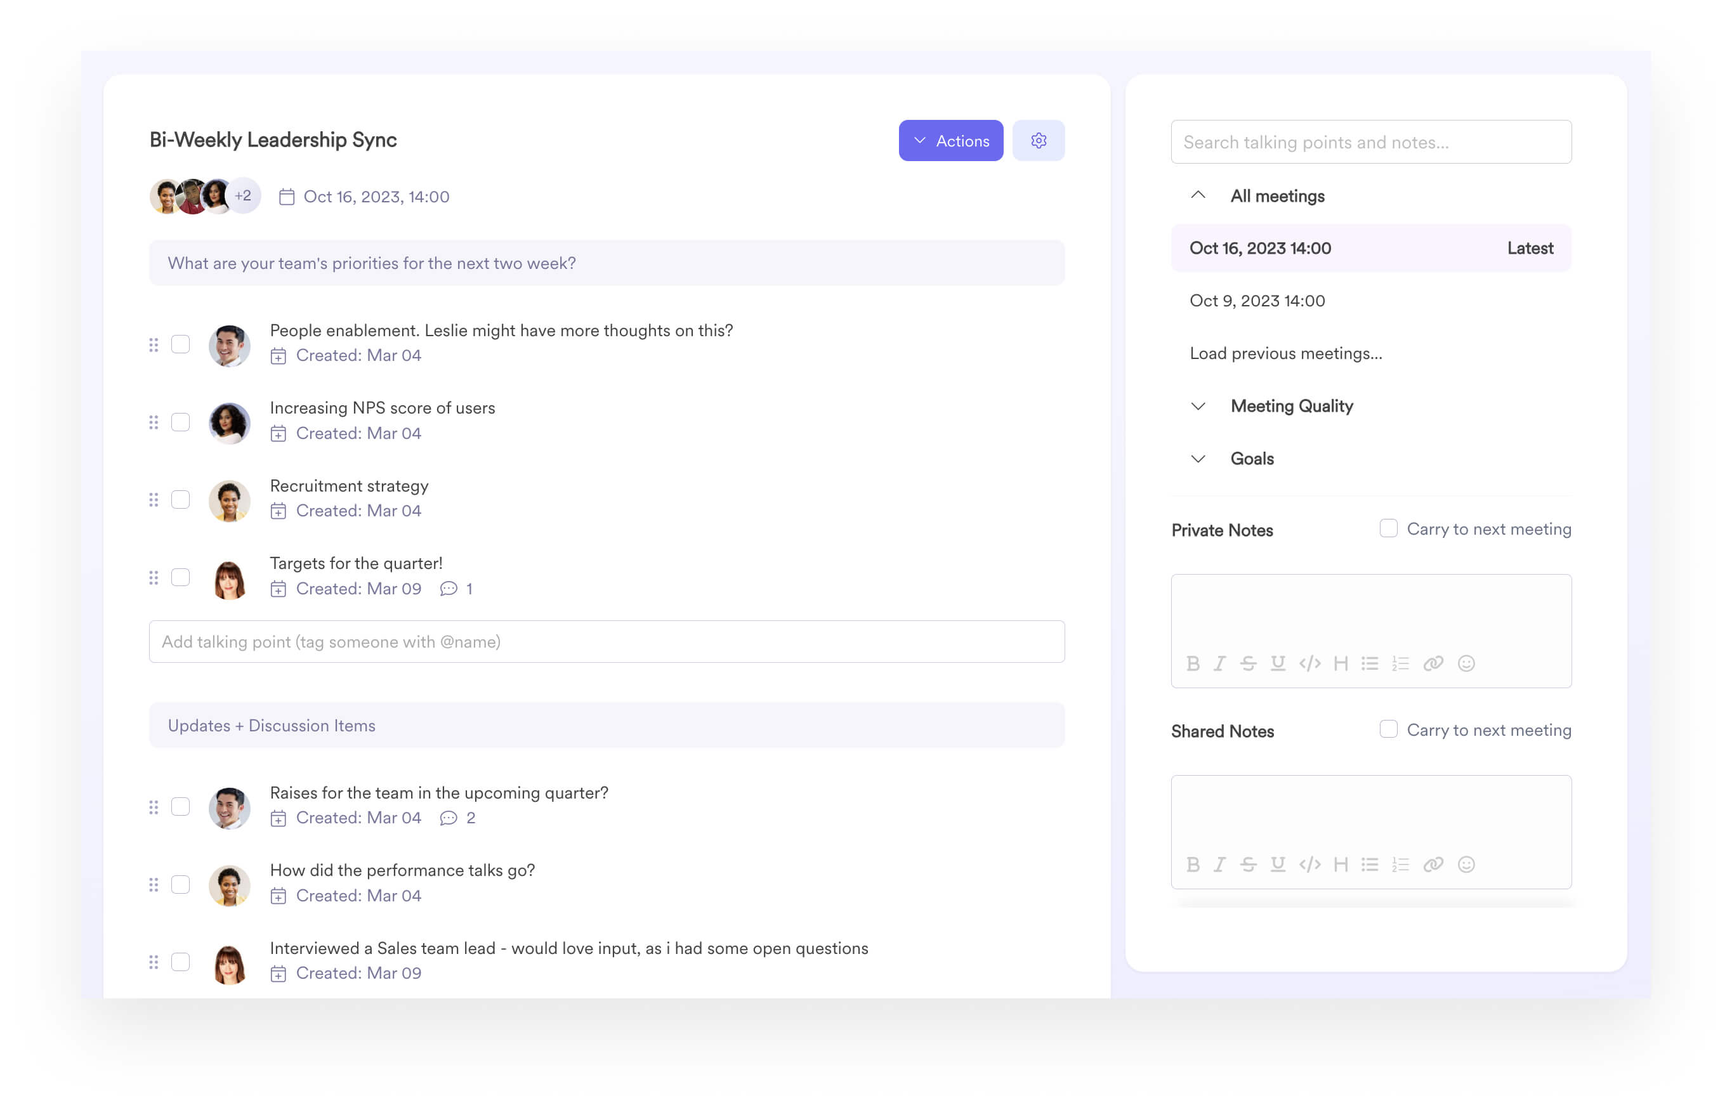The width and height of the screenshot is (1732, 1110).
Task: Click the first attendee avatar in meeting header
Action: coord(166,196)
